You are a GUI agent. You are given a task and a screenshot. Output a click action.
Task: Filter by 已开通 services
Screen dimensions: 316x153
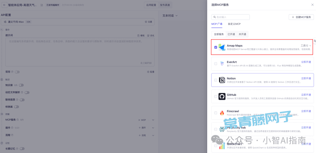point(231,34)
